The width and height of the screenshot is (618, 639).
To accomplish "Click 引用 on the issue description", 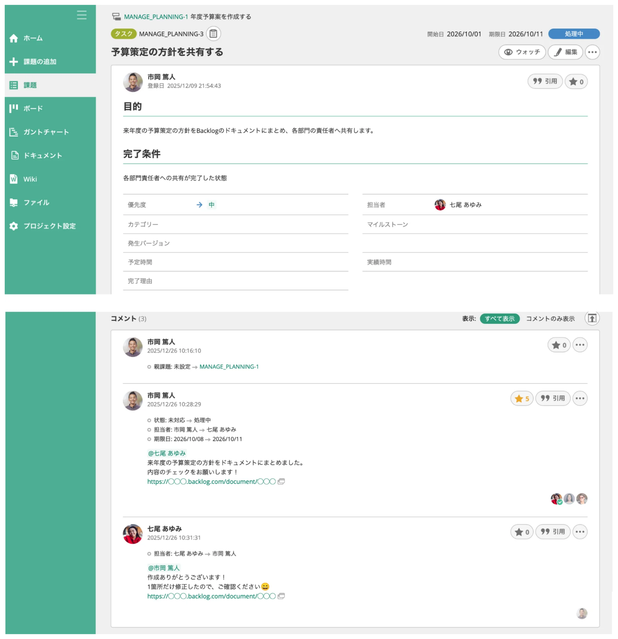I will [545, 81].
